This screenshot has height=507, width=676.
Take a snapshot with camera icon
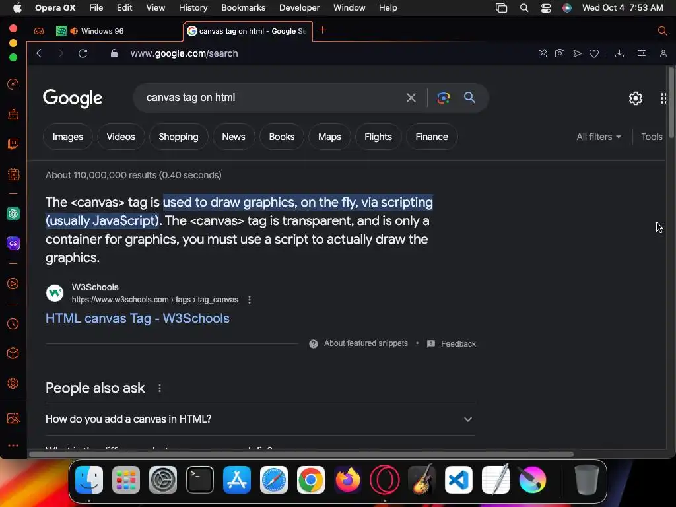click(560, 53)
